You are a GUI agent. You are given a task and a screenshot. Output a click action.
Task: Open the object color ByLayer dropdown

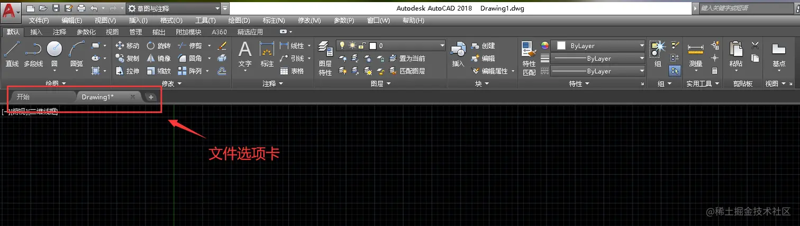[x=598, y=46]
